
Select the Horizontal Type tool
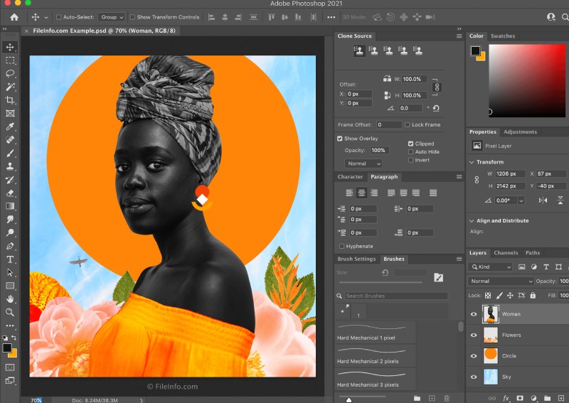click(10, 259)
